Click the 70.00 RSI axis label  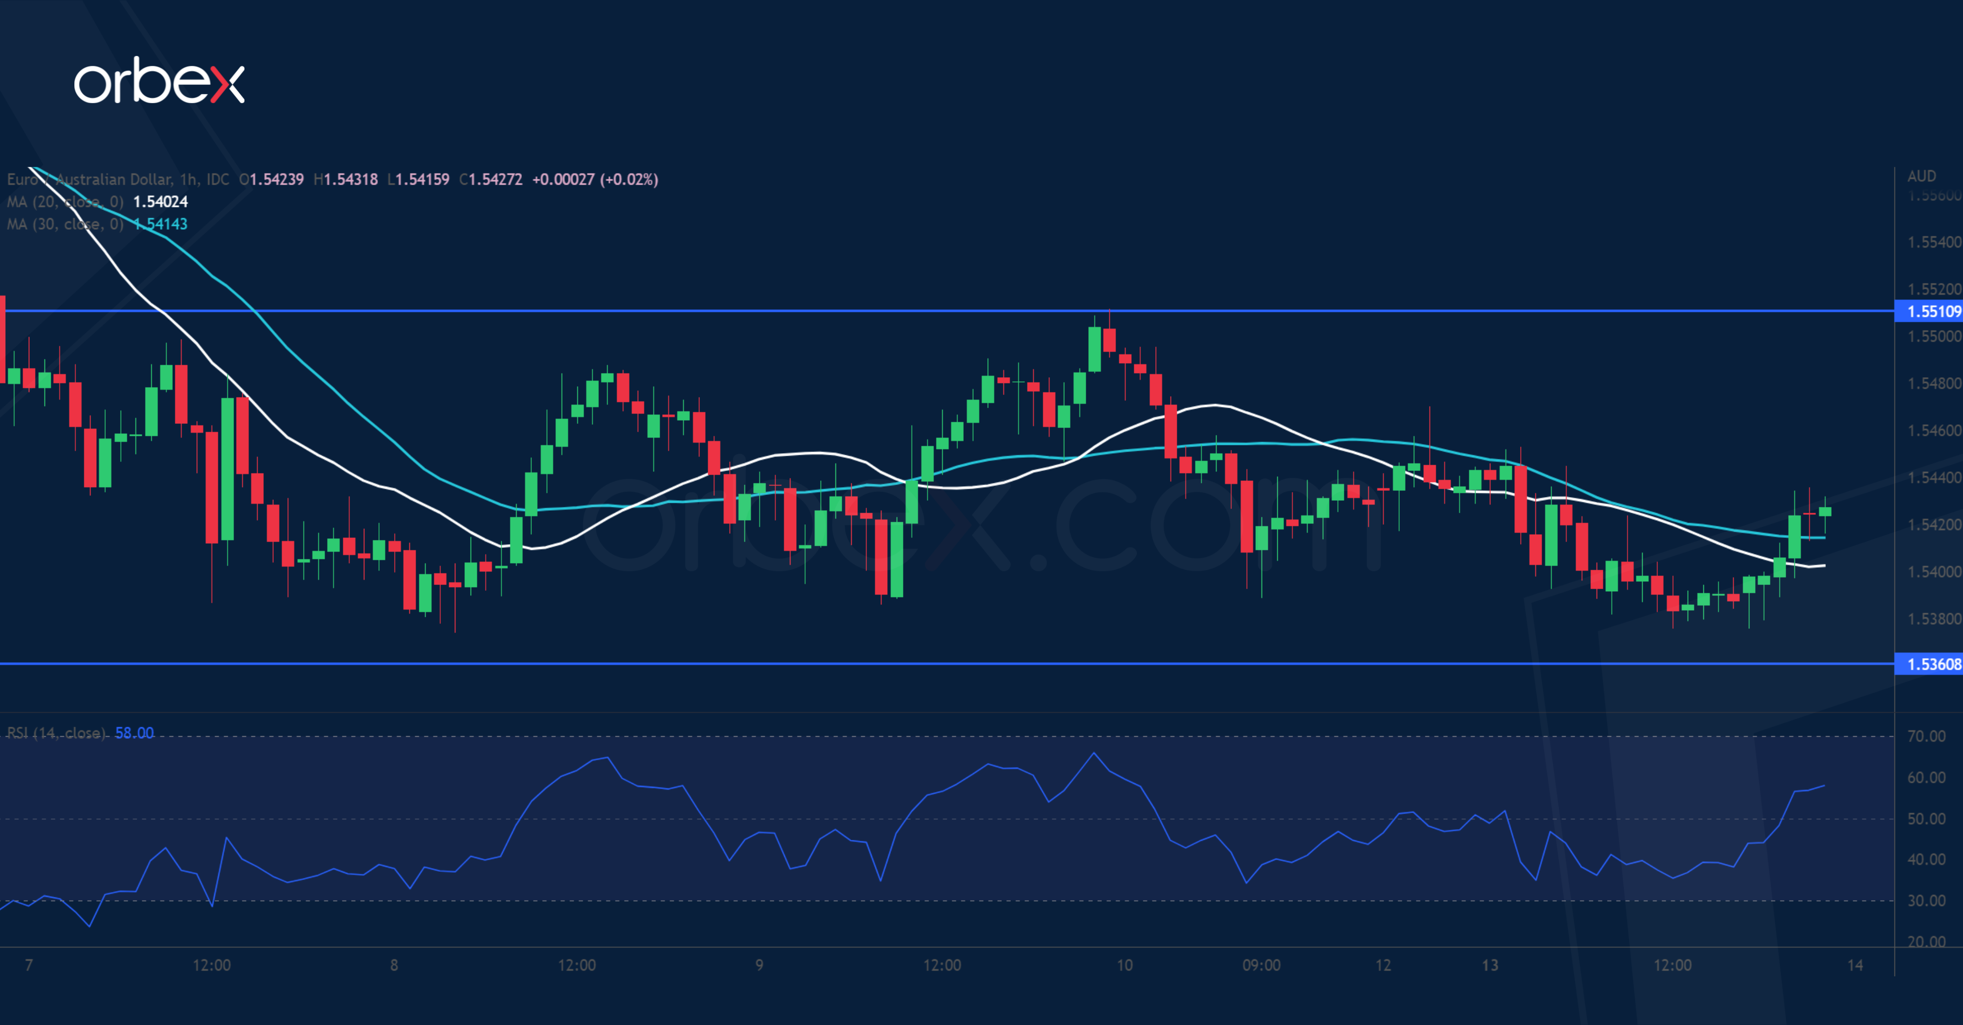click(x=1926, y=736)
